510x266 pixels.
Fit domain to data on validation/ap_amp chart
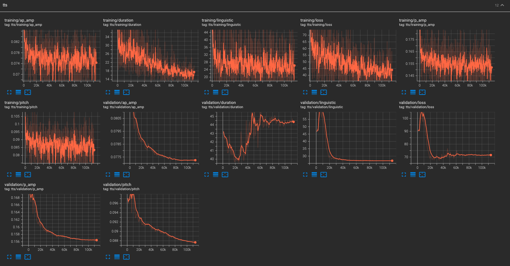click(126, 175)
